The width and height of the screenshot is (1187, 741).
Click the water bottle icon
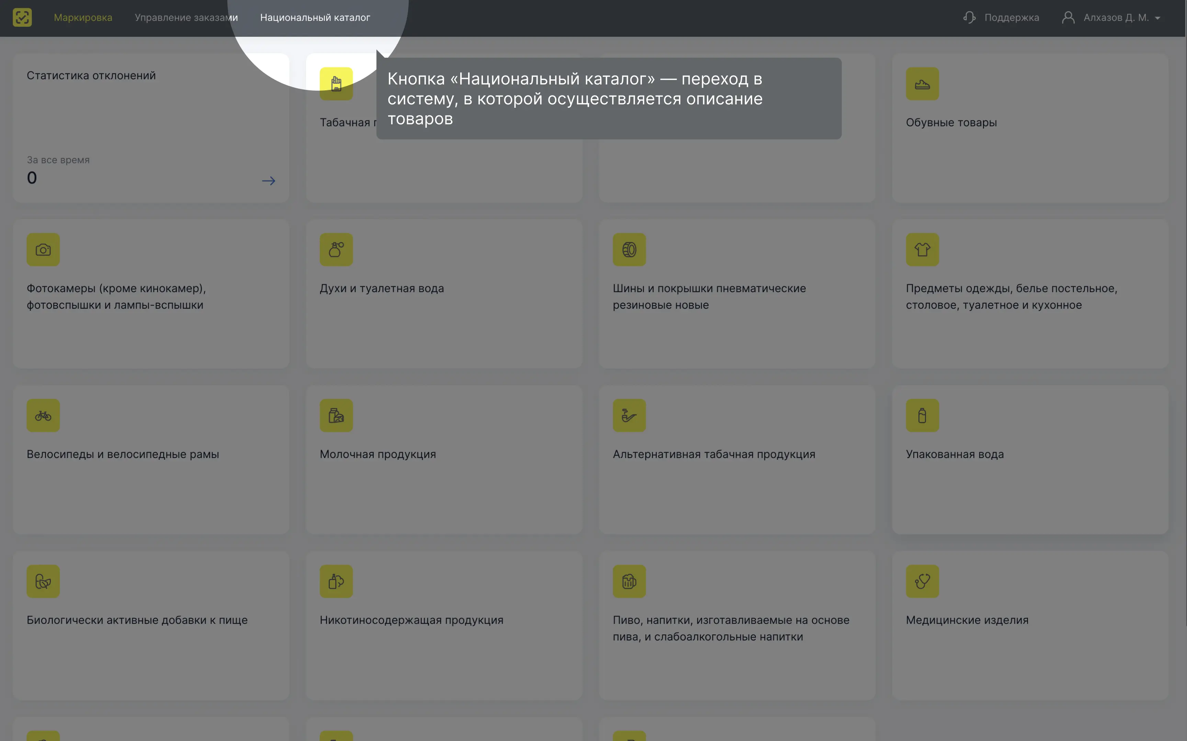pos(922,415)
